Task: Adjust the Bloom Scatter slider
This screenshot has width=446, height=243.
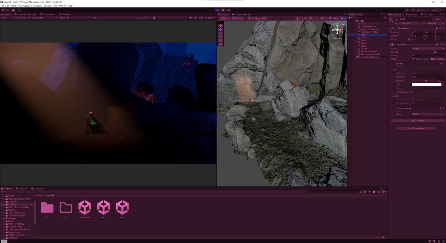Action: (423, 81)
